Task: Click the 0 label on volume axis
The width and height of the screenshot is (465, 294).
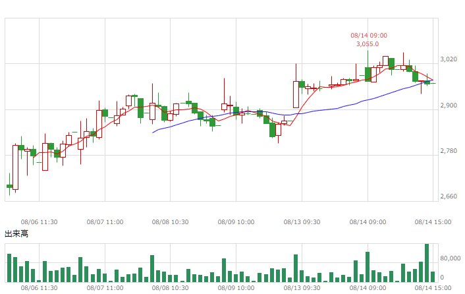Action: [442, 278]
